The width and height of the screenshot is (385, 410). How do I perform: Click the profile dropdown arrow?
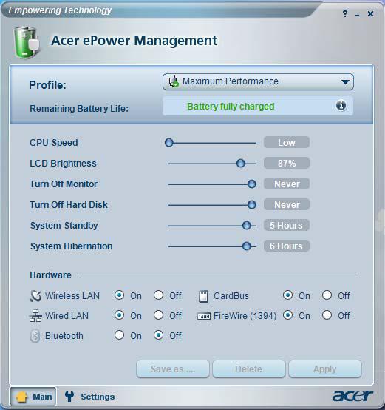345,82
